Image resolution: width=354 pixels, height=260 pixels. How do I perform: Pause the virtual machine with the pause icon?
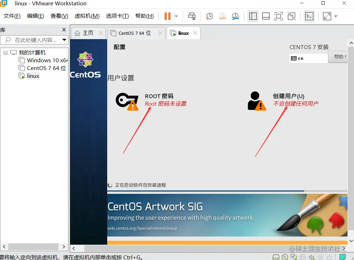click(167, 16)
